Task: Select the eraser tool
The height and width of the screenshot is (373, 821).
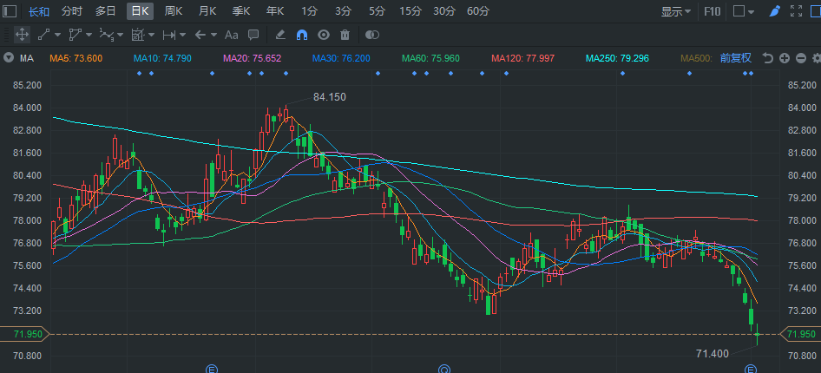Action: pos(280,35)
